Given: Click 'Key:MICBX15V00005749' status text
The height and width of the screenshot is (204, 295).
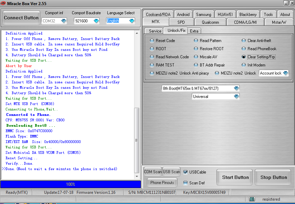Looking at the screenshot, I should point(204,192).
